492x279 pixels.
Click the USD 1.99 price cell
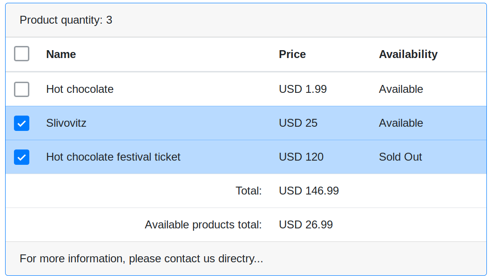pyautogui.click(x=303, y=89)
